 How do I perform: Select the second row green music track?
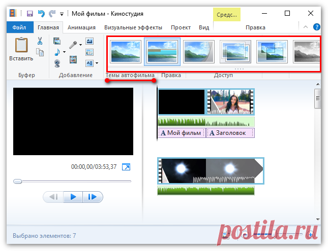tap(206, 191)
